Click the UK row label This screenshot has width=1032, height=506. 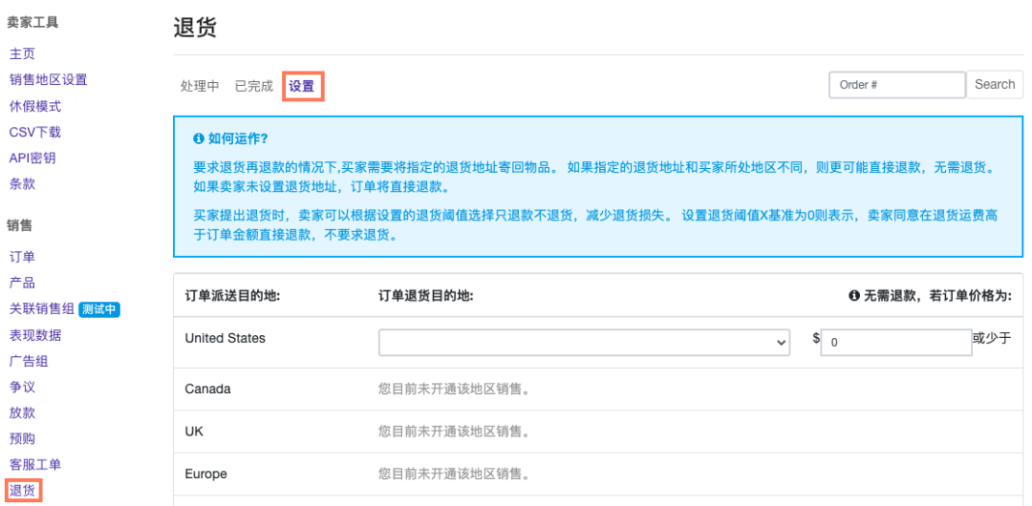point(194,432)
